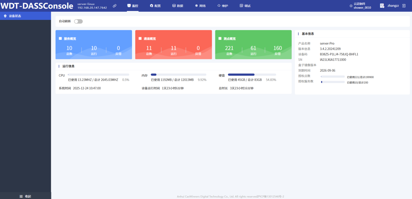Click the 内存 usage progress bar

tap(178, 75)
